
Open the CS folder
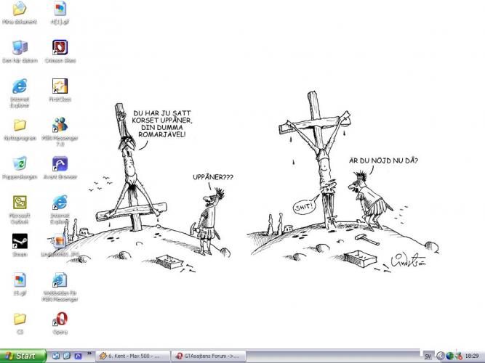20,319
